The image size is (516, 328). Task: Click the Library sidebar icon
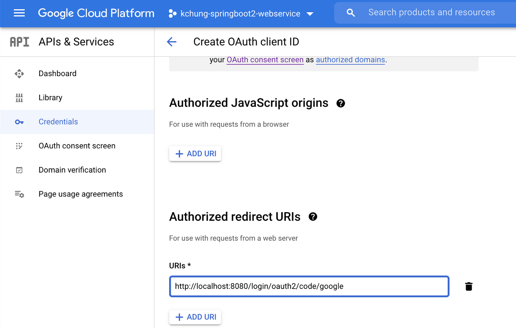(19, 98)
